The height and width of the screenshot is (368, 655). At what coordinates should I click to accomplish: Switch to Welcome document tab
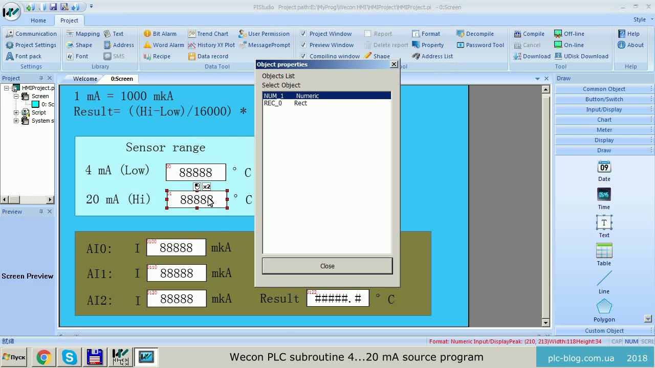click(x=85, y=79)
